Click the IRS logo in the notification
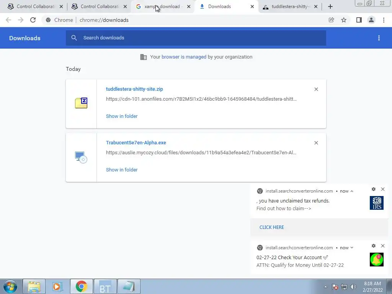 377,203
